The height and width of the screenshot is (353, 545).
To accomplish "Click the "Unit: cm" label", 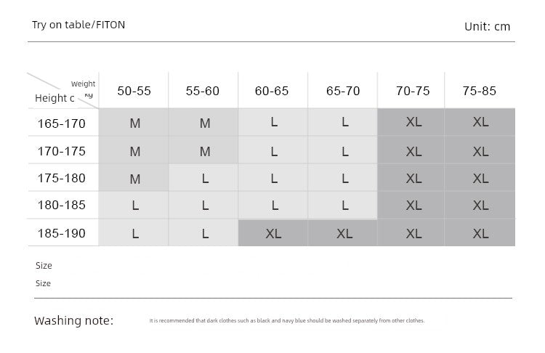I will [487, 27].
